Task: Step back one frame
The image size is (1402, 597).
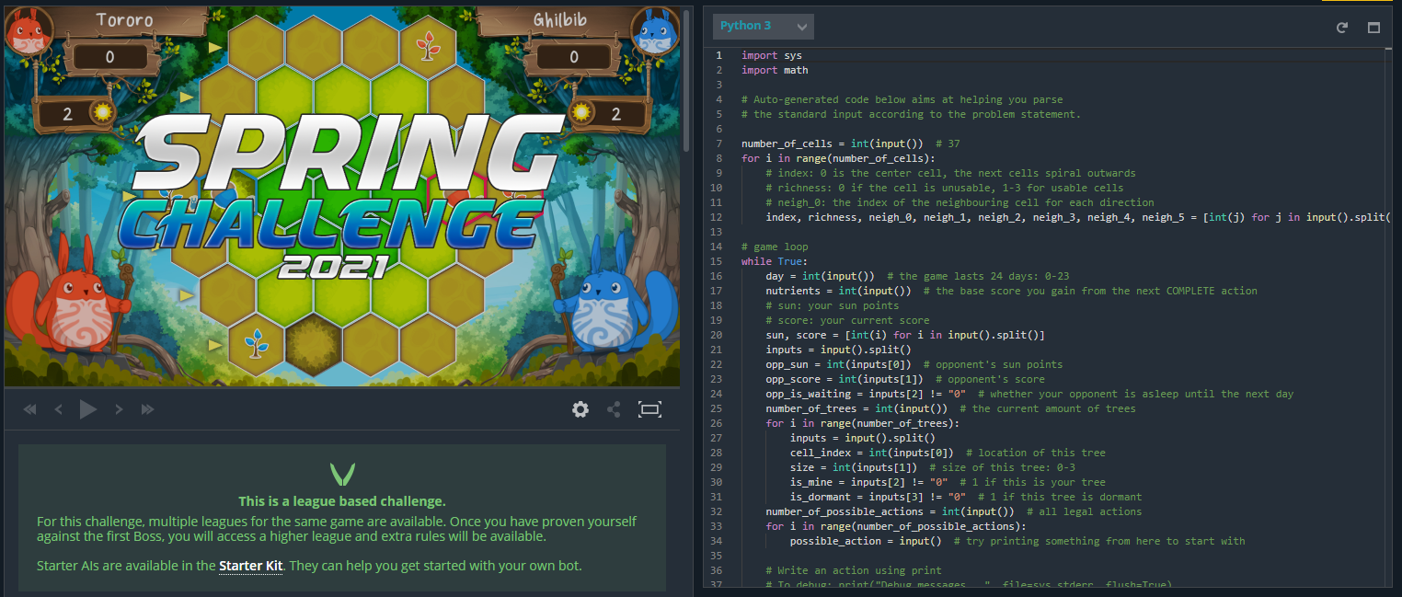Action: [59, 409]
